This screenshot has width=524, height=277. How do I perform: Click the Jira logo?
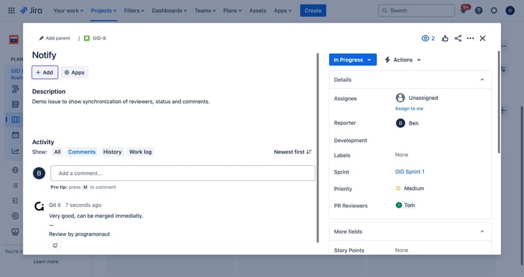31,10
